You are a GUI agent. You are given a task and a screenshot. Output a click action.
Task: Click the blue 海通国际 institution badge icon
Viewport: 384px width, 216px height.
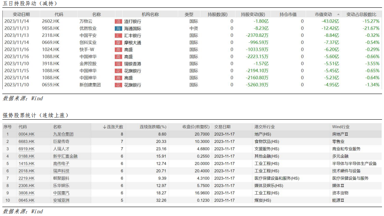click(x=118, y=29)
